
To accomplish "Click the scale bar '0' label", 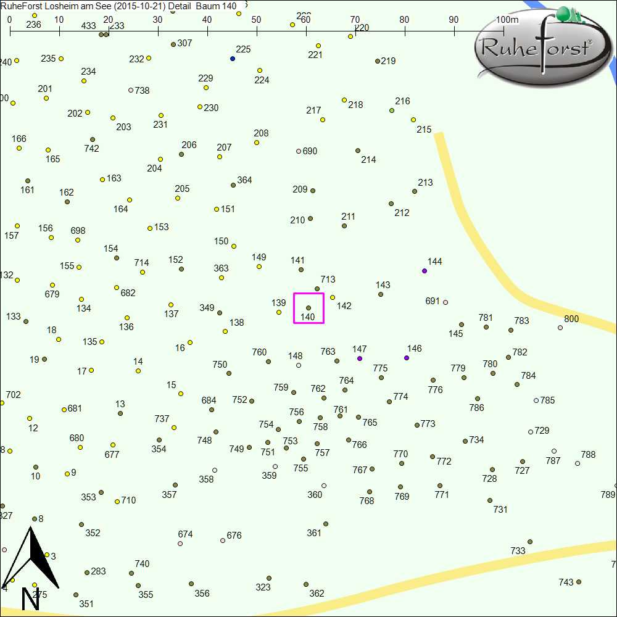I will pos(9,19).
